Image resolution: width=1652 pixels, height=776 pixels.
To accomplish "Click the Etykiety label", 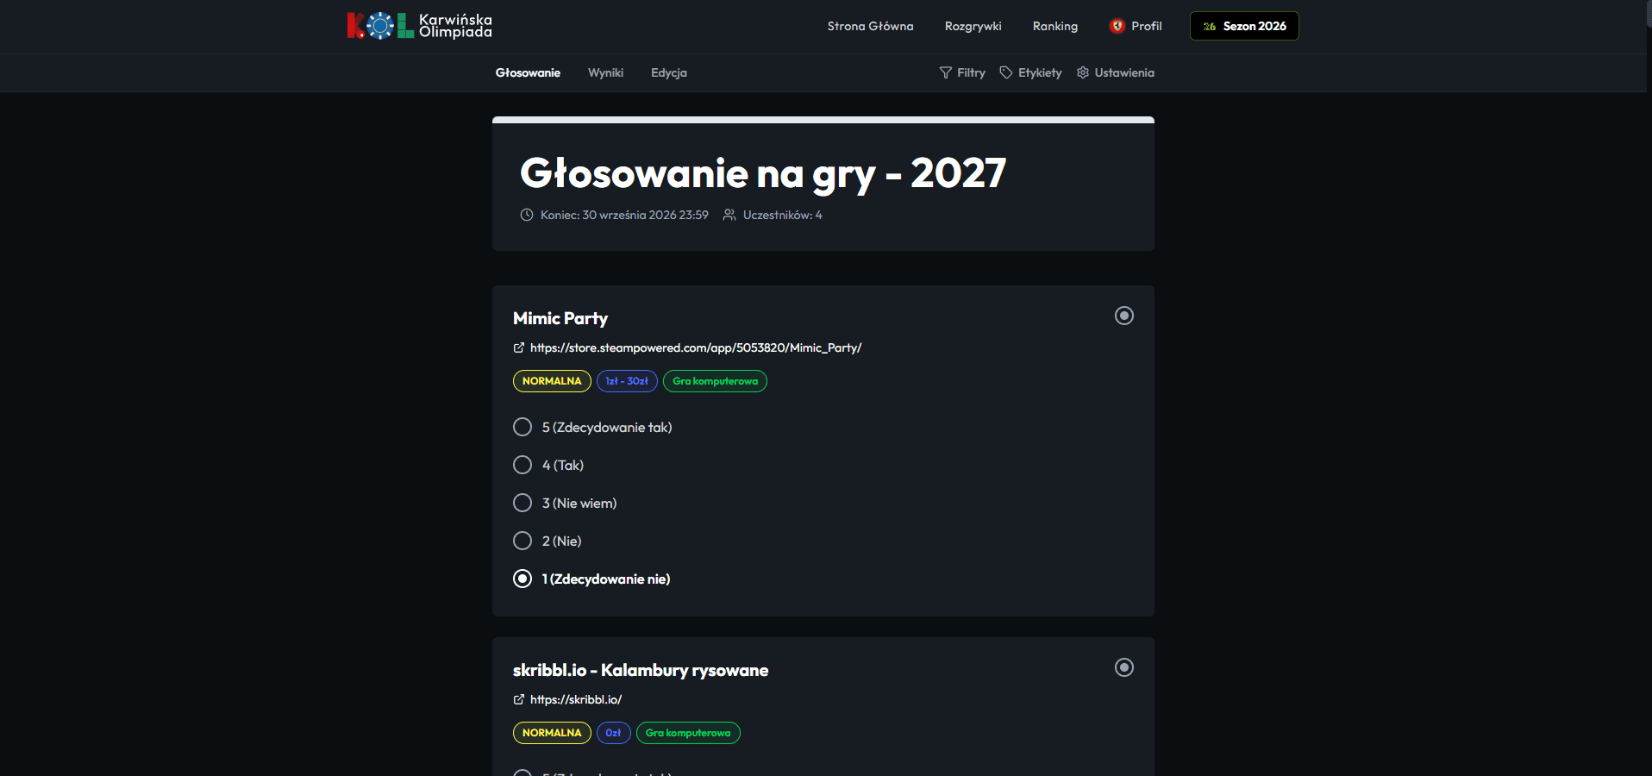I will pos(1040,72).
